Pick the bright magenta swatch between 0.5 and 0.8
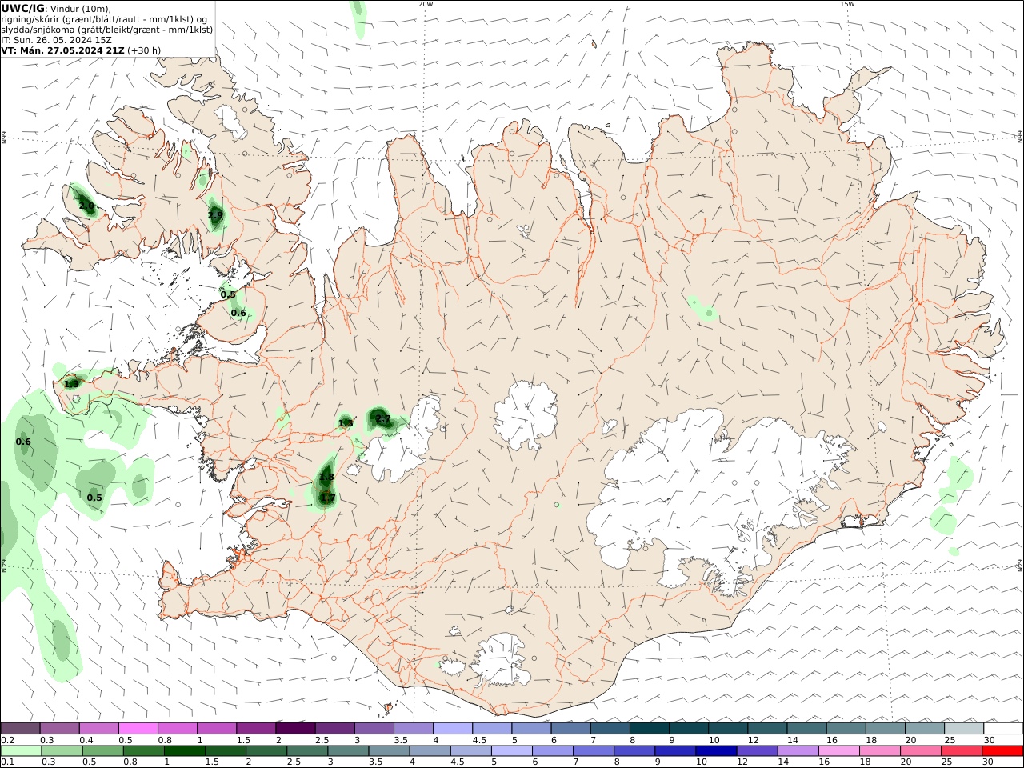Screen dimensions: 1024x768 [x=138, y=728]
